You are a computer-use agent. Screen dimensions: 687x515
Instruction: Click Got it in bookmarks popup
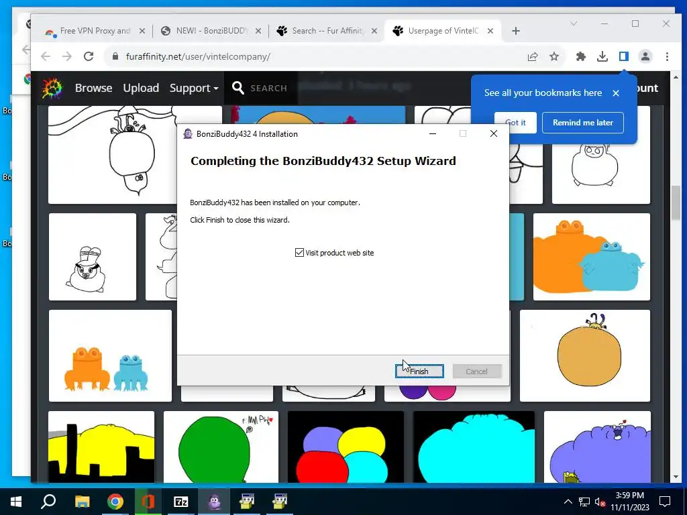(515, 123)
